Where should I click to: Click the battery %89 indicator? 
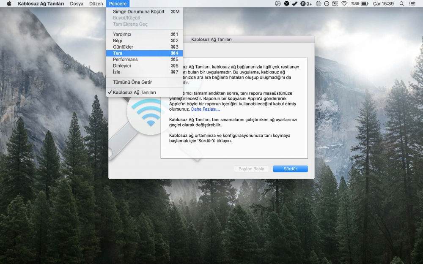click(360, 3)
